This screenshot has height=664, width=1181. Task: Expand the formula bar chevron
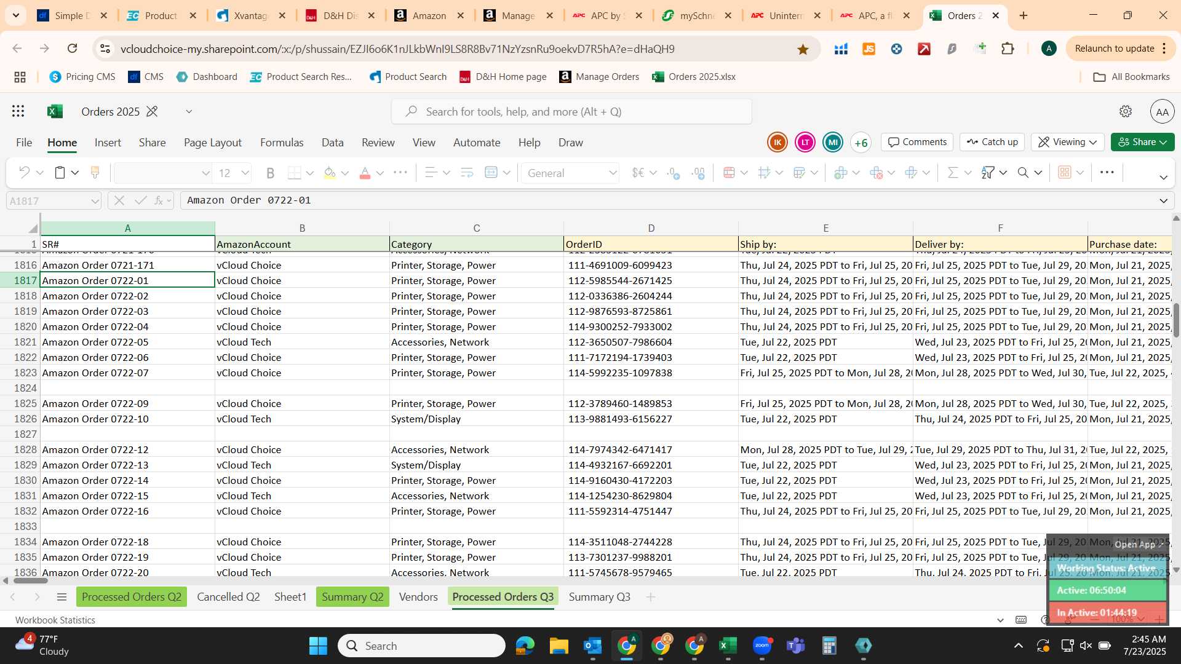1163,200
